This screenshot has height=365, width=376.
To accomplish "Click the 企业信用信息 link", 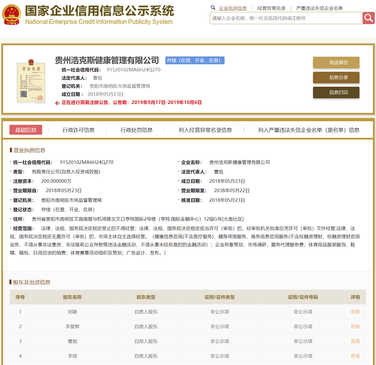I will coord(233,8).
